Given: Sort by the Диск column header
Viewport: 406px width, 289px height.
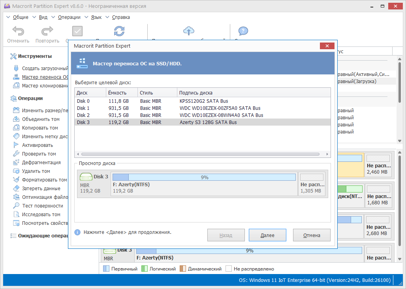Looking at the screenshot, I should 90,93.
